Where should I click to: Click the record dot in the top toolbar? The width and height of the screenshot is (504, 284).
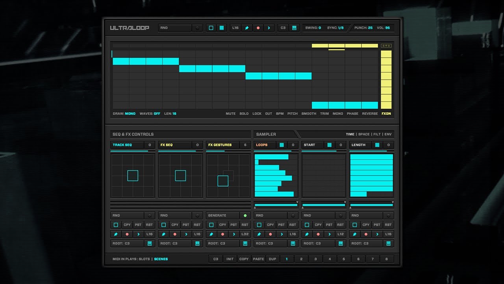click(x=258, y=28)
